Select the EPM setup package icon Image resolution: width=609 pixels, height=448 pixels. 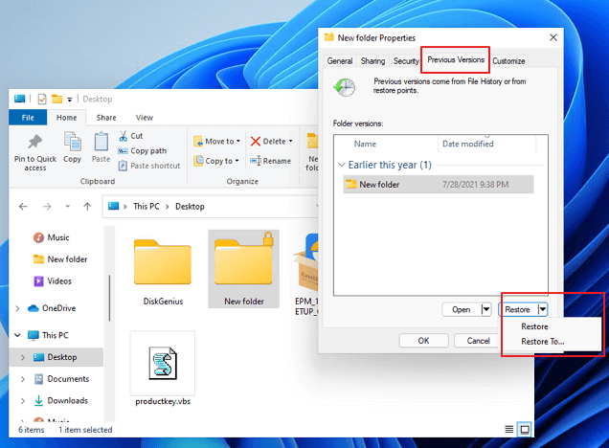(x=306, y=262)
